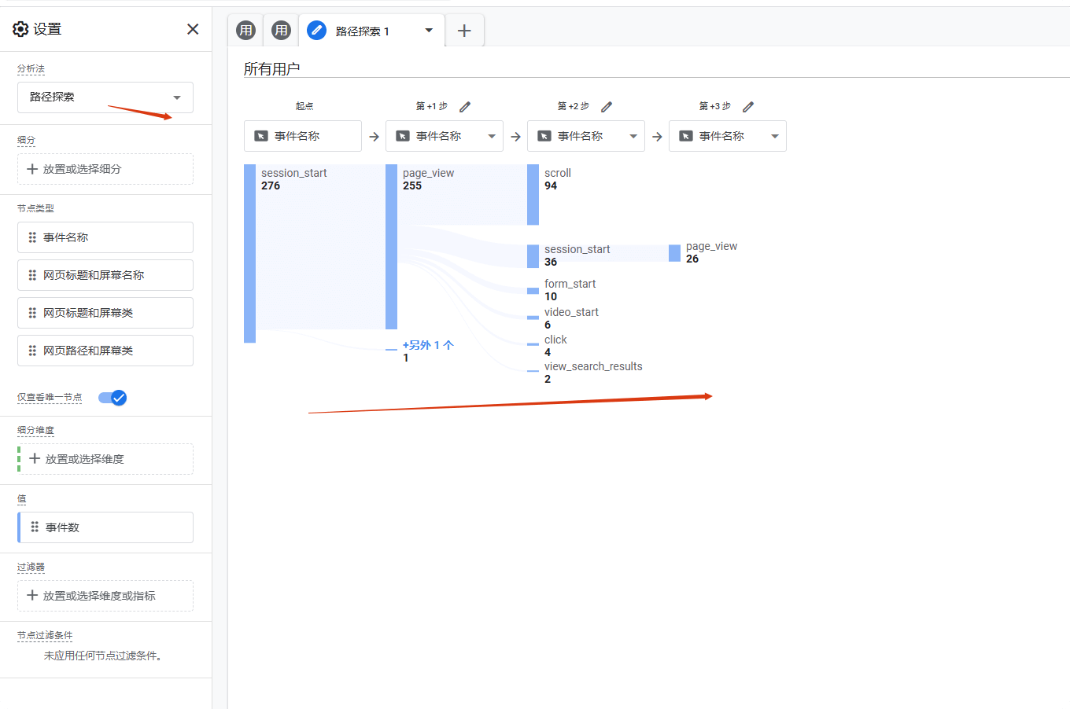Image resolution: width=1070 pixels, height=709 pixels.
Task: Add breakdown via 放置或选择维度
Action: pyautogui.click(x=107, y=459)
